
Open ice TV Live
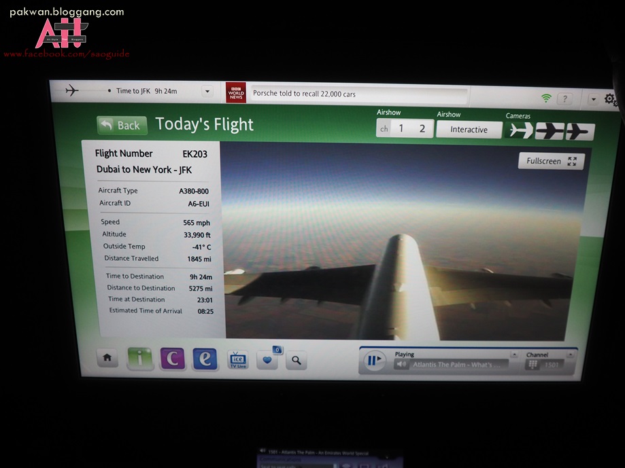click(237, 360)
